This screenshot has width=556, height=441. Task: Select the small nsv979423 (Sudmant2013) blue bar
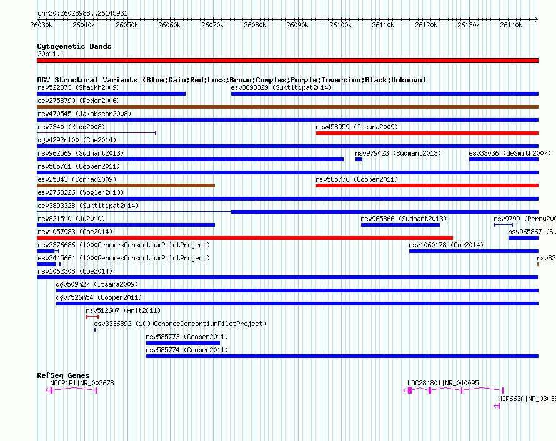(359, 159)
